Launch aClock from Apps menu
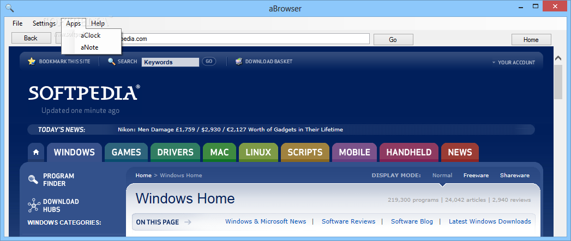This screenshot has height=241, width=571. coord(91,35)
